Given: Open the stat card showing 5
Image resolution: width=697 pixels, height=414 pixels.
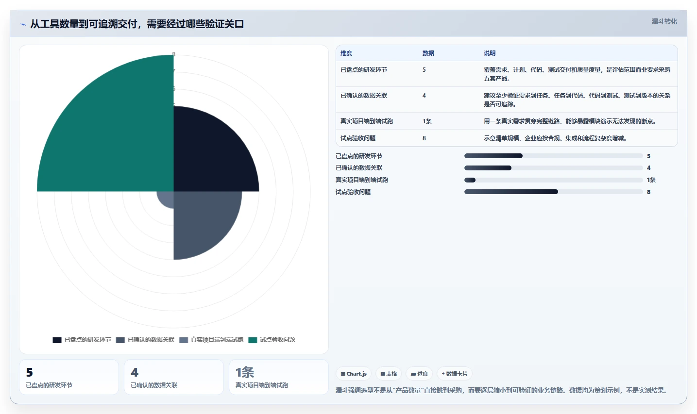Looking at the screenshot, I should tap(69, 377).
